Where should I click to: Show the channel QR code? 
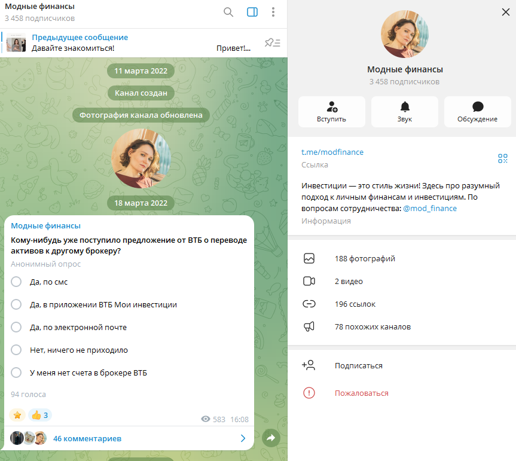coord(502,158)
